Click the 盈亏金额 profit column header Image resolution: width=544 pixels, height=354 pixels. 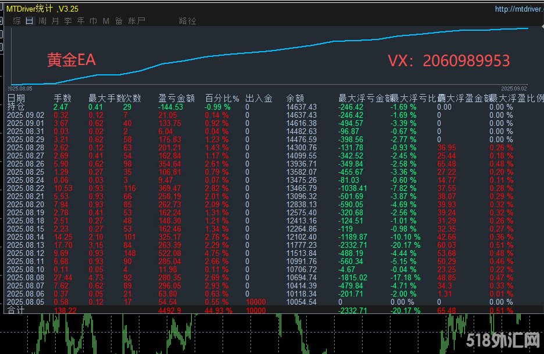[176, 99]
